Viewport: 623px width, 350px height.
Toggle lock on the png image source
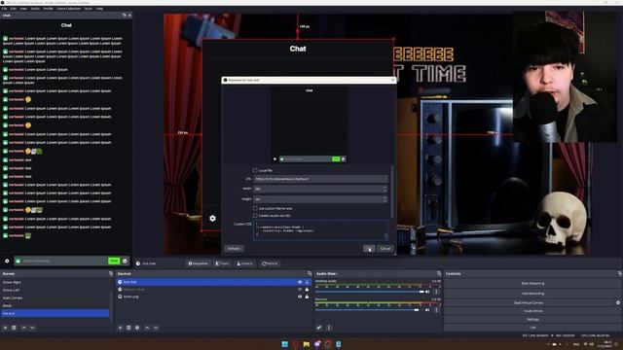307,297
